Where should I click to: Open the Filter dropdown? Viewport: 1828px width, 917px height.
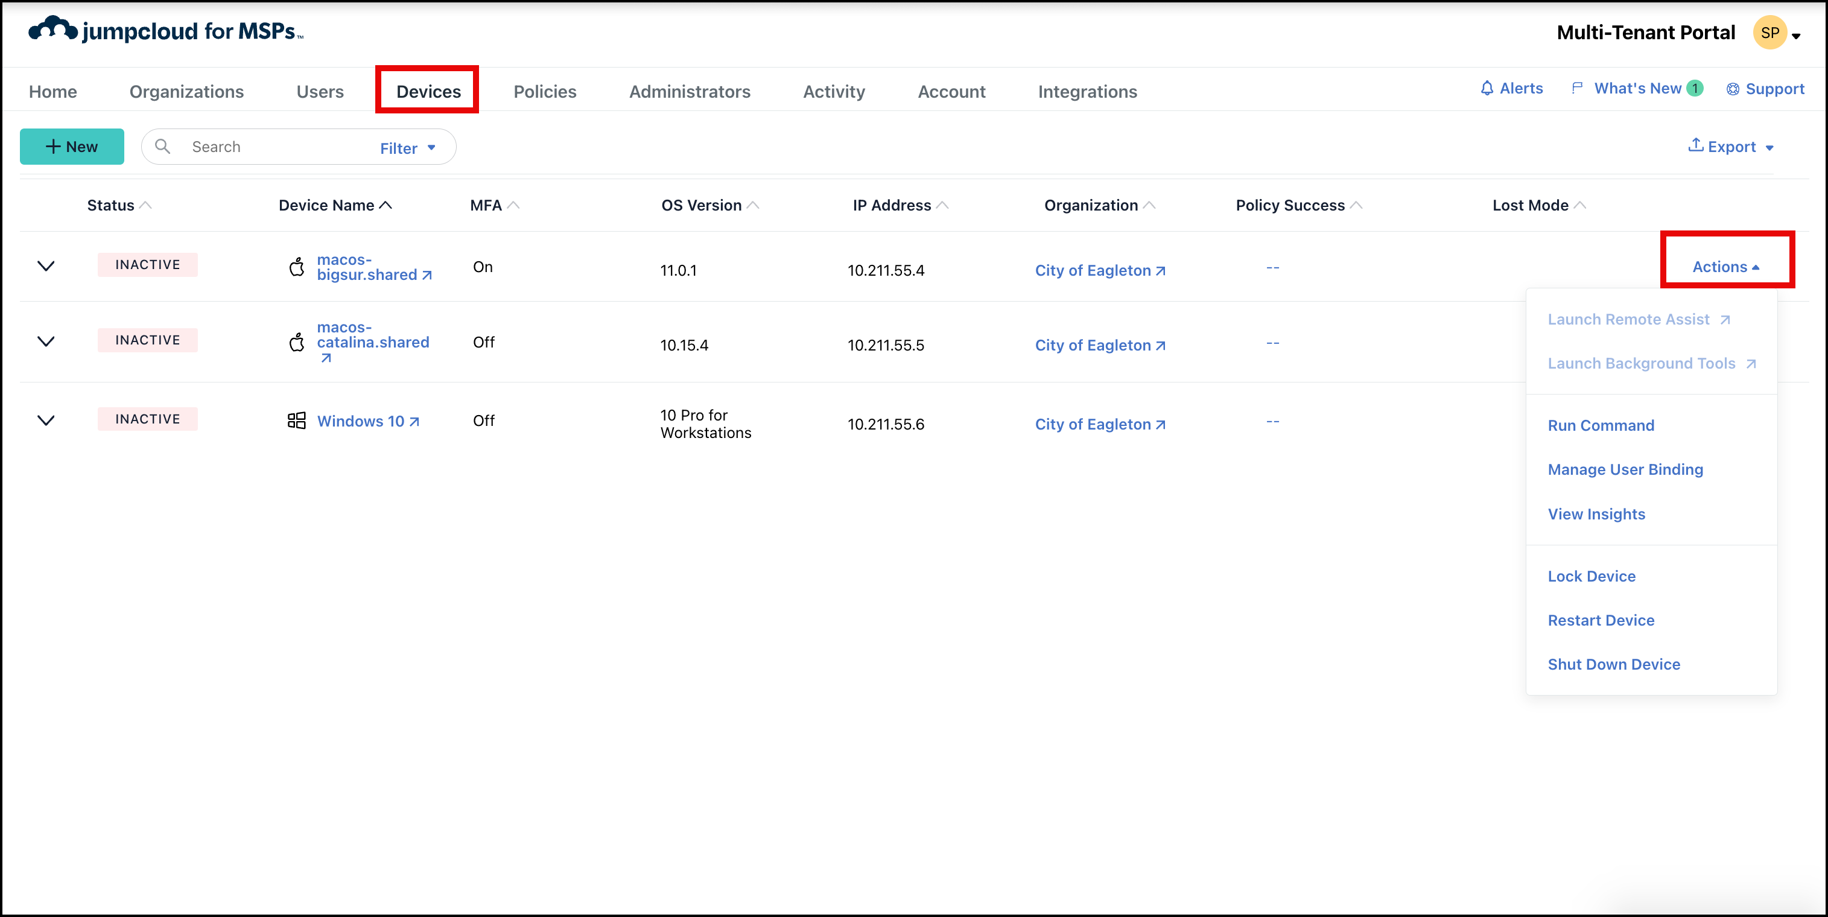pyautogui.click(x=408, y=148)
